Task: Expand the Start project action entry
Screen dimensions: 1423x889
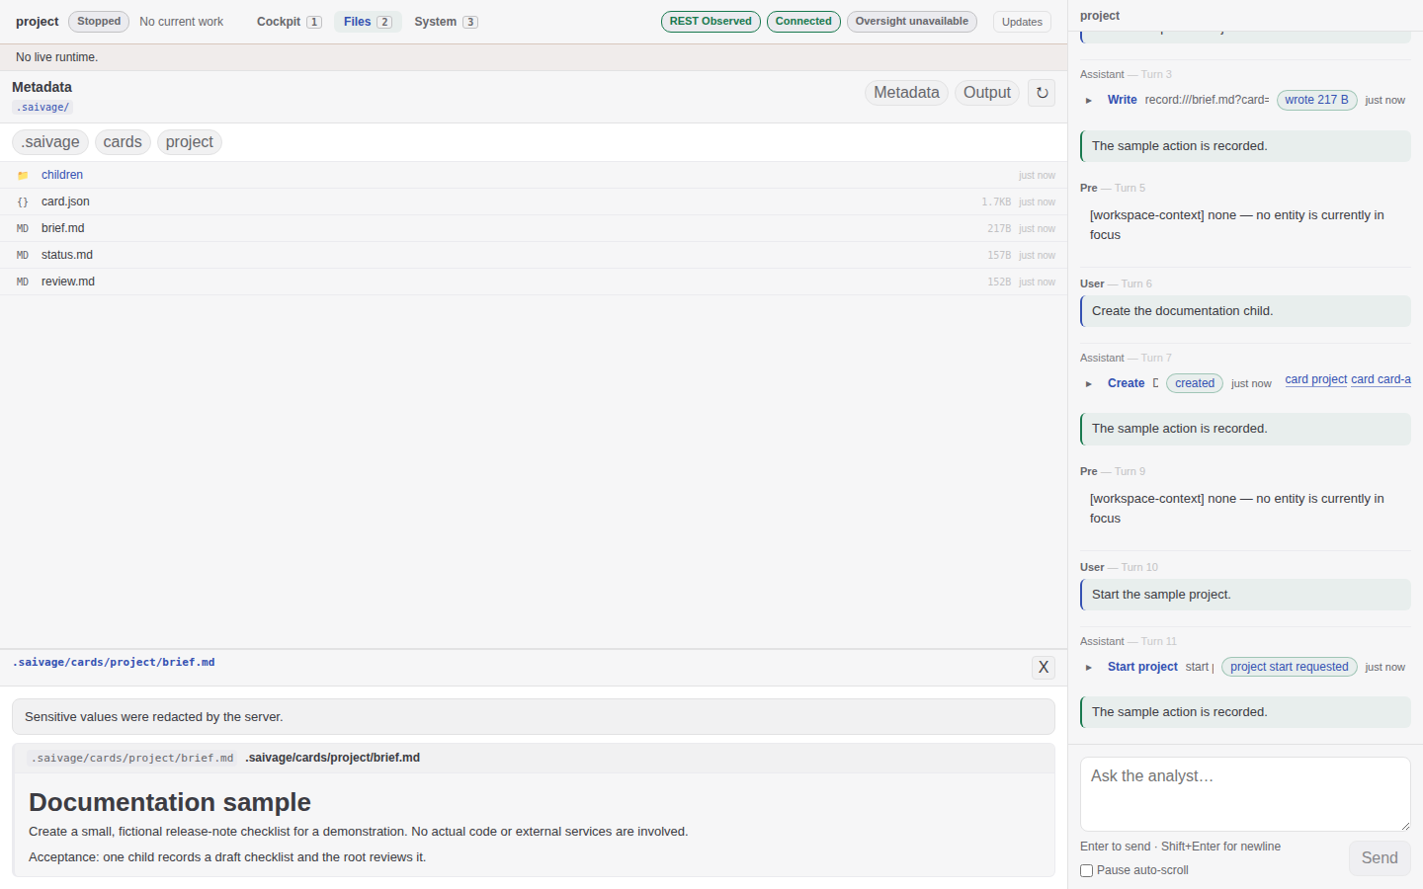Action: 1089,667
